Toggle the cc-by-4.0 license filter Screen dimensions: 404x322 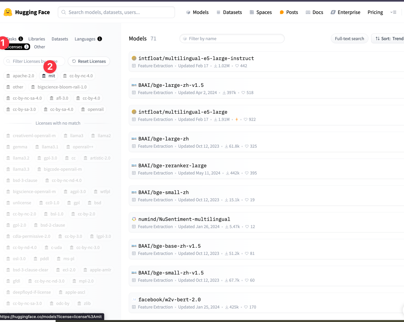pyautogui.click(x=88, y=98)
